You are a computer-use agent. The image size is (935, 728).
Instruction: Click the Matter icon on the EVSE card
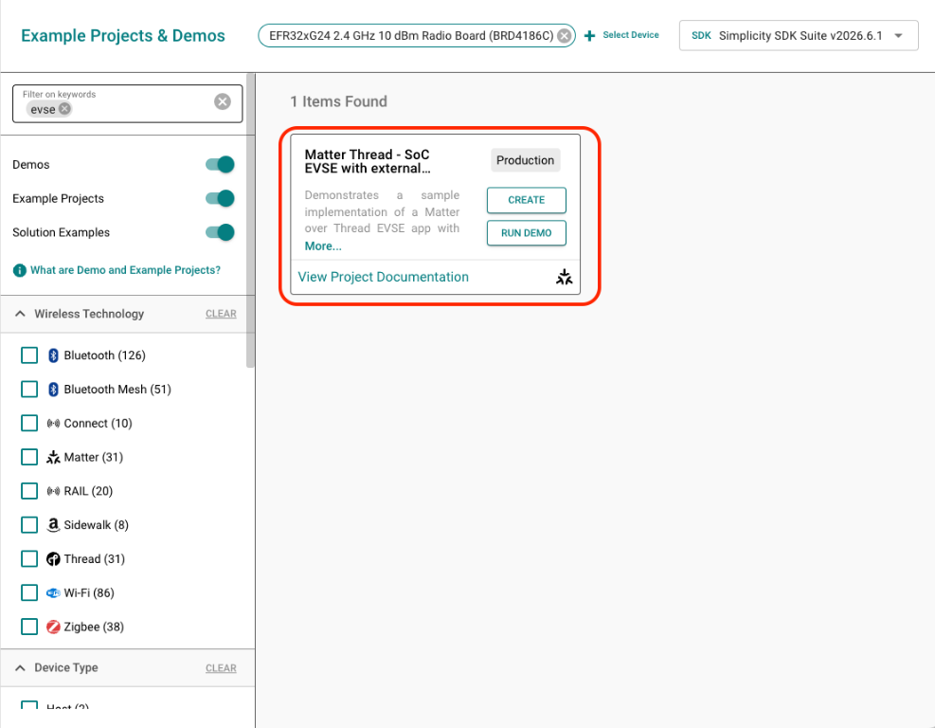coord(564,277)
